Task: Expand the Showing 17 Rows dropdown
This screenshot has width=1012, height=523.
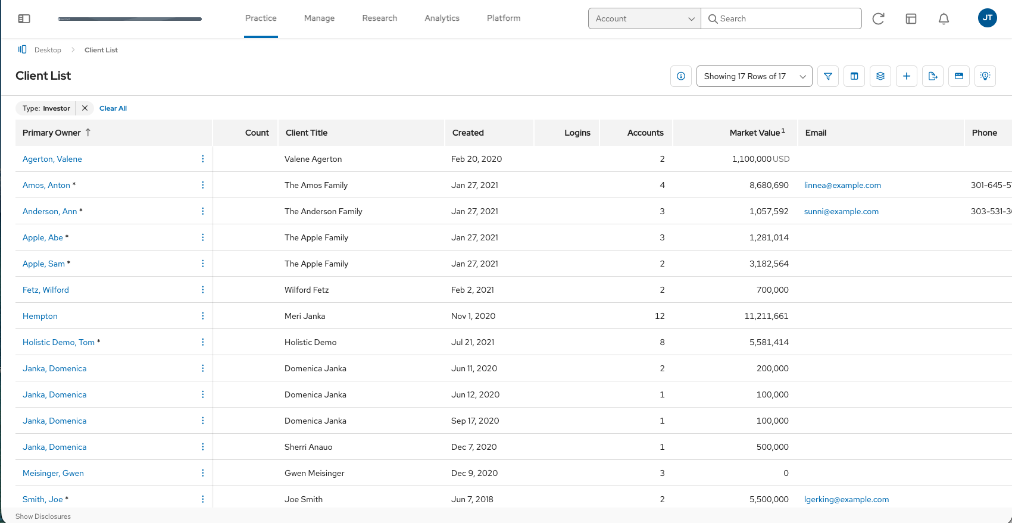Action: 754,76
